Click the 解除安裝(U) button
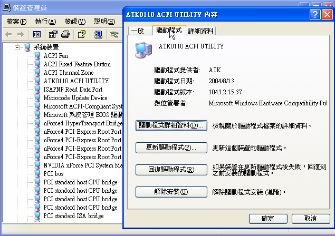This screenshot has width=335, height=236. (x=171, y=192)
